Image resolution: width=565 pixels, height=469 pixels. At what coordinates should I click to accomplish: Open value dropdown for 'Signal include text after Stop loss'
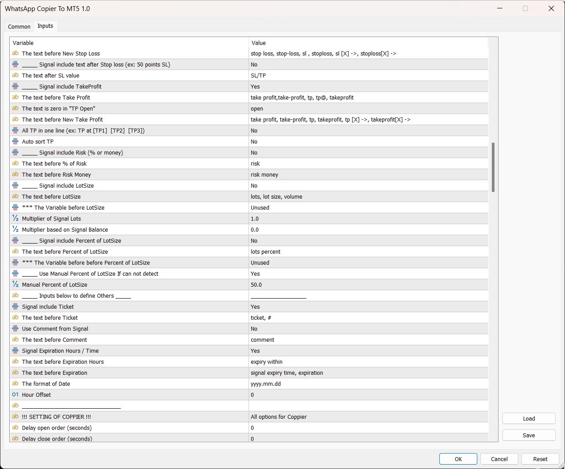pyautogui.click(x=368, y=64)
